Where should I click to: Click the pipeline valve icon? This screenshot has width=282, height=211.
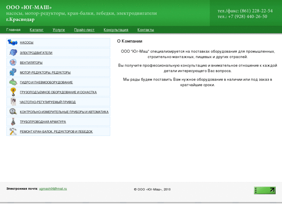13,122
